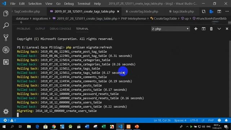Image resolution: width=231 pixels, height=130 pixels.
Task: Expand the 'up' method breadcrumb
Action: tap(185, 18)
